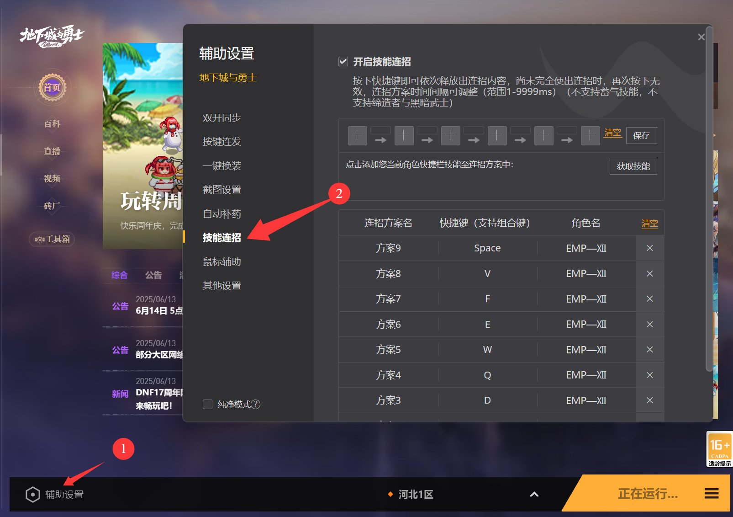Add a skill to the third combo slot
733x517 pixels.
451,136
